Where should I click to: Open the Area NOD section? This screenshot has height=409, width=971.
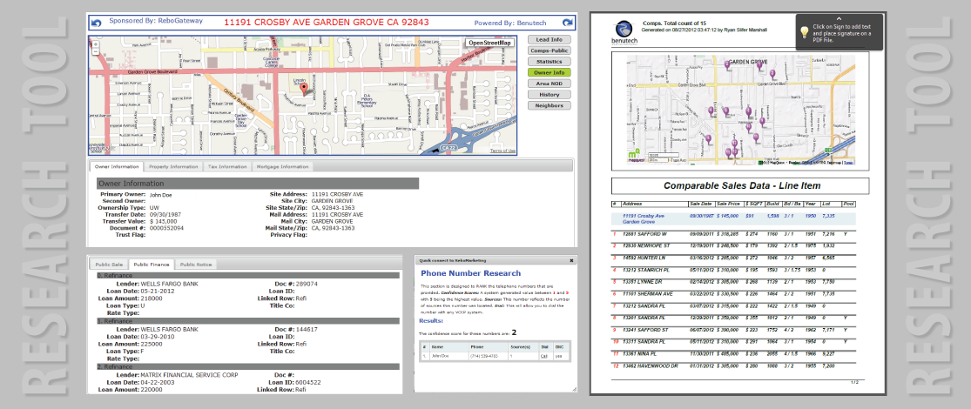[549, 84]
